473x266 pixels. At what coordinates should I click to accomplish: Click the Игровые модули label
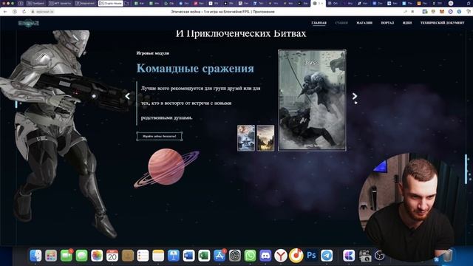153,53
